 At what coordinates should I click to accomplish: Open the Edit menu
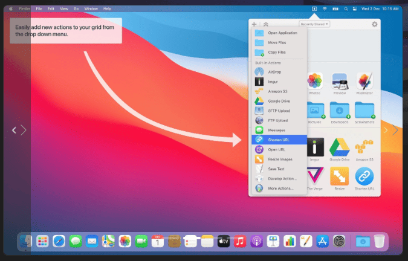(51, 9)
